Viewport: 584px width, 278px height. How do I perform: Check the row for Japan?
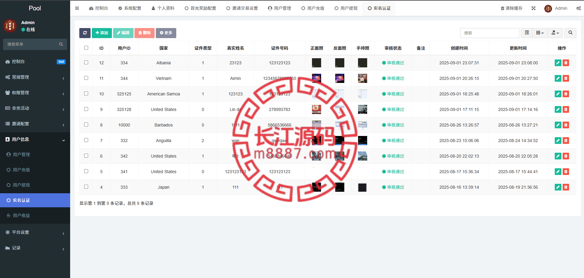coord(86,187)
